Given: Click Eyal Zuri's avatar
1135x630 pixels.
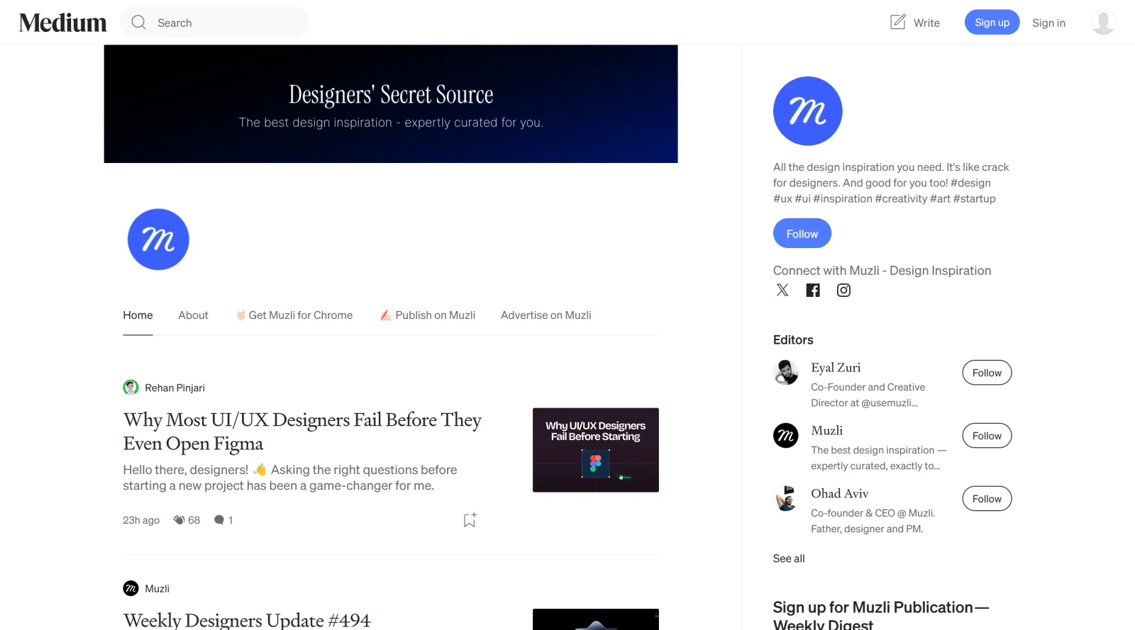Looking at the screenshot, I should pyautogui.click(x=786, y=372).
